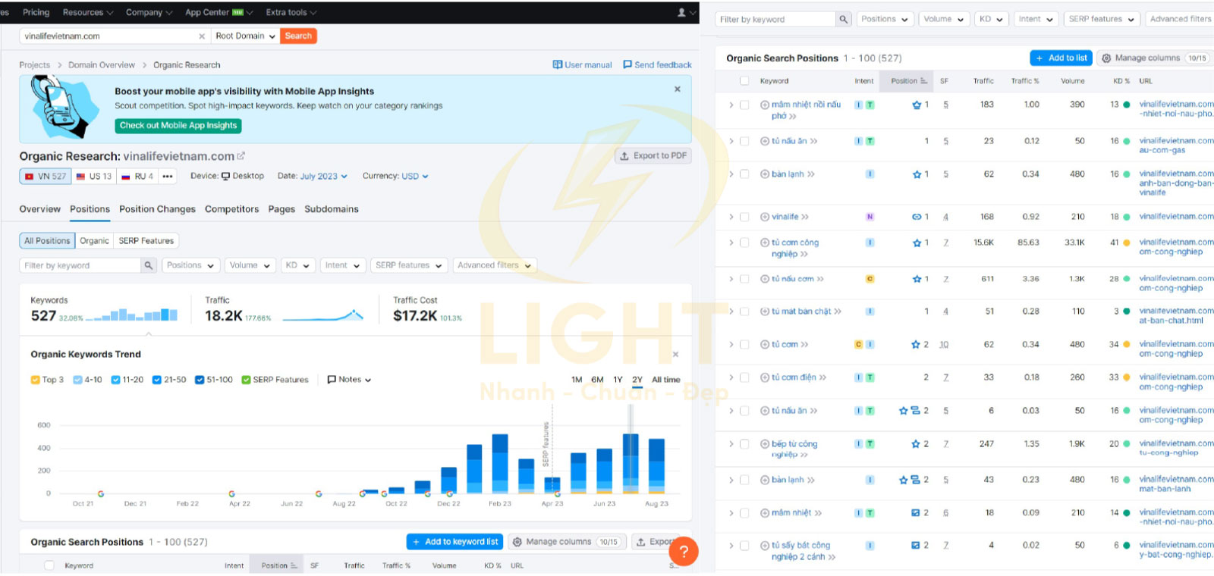Switch to the Subdomains tab
This screenshot has height=576, width=1214.
(x=332, y=209)
